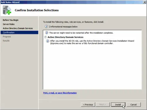147x110 pixels.
Task: Open Print, e-mail, or save this information link
Action: (60, 93)
